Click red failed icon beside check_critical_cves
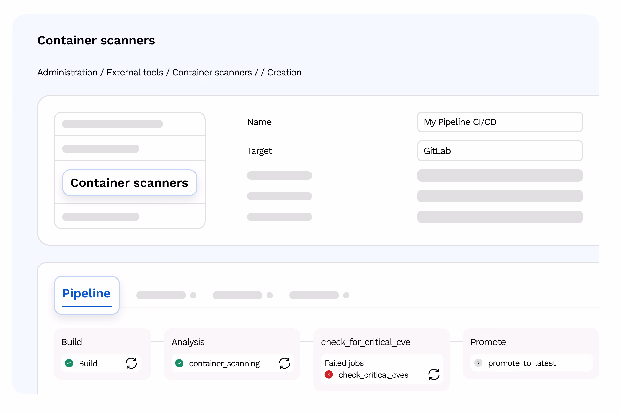This screenshot has width=620, height=413. (x=329, y=375)
